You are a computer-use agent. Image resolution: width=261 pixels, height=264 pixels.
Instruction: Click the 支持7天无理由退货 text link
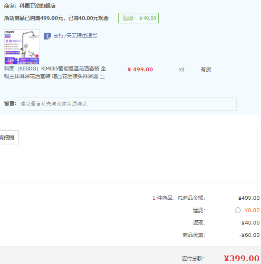(75, 36)
